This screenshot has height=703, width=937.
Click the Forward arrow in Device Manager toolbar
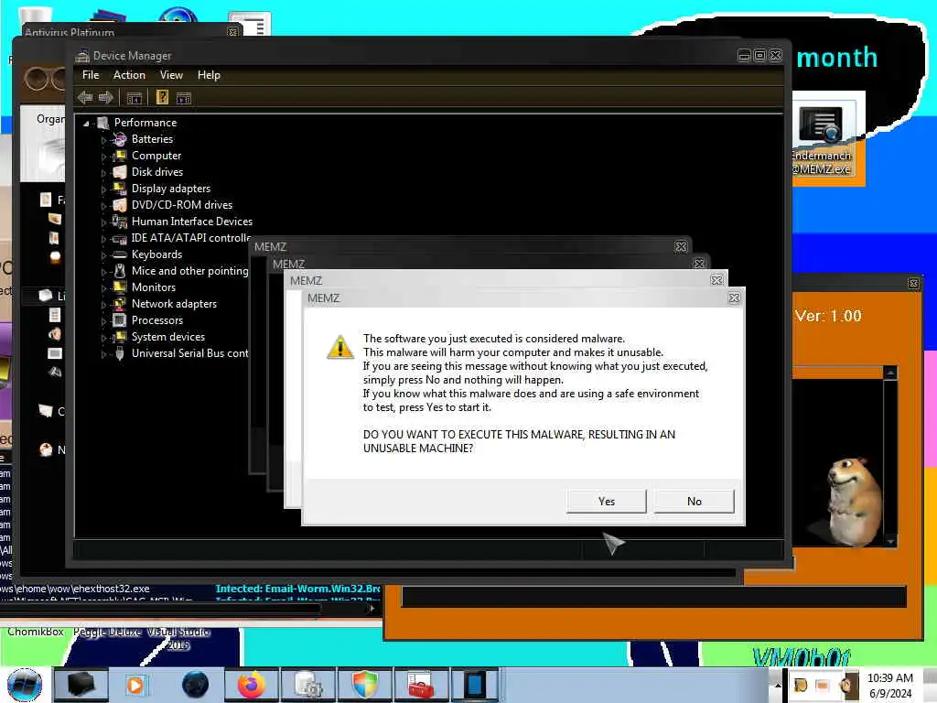coord(106,97)
